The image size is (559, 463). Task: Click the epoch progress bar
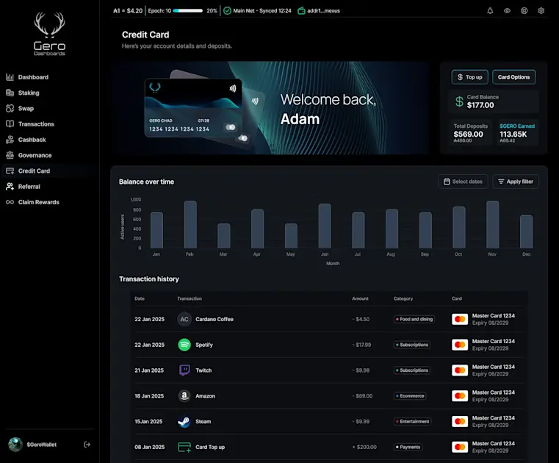(188, 11)
